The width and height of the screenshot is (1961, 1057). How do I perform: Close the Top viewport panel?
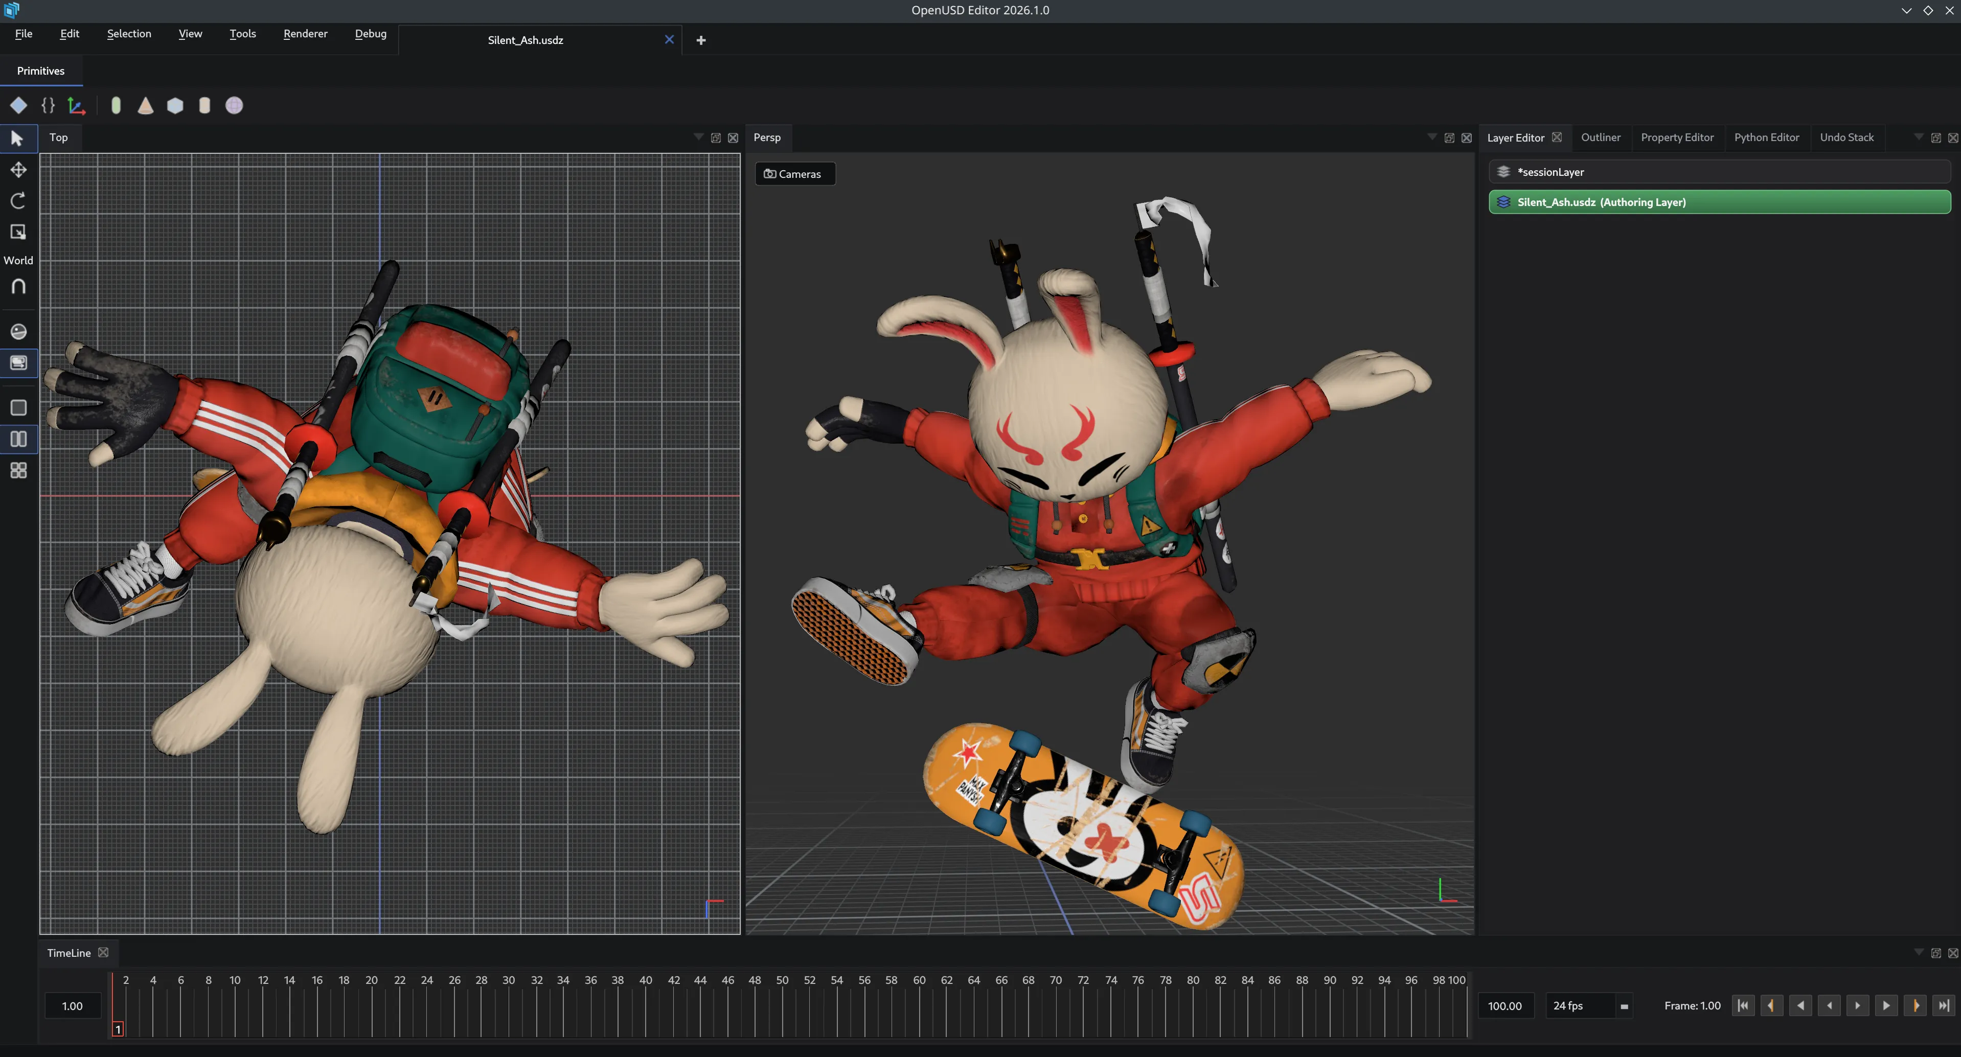coord(733,137)
